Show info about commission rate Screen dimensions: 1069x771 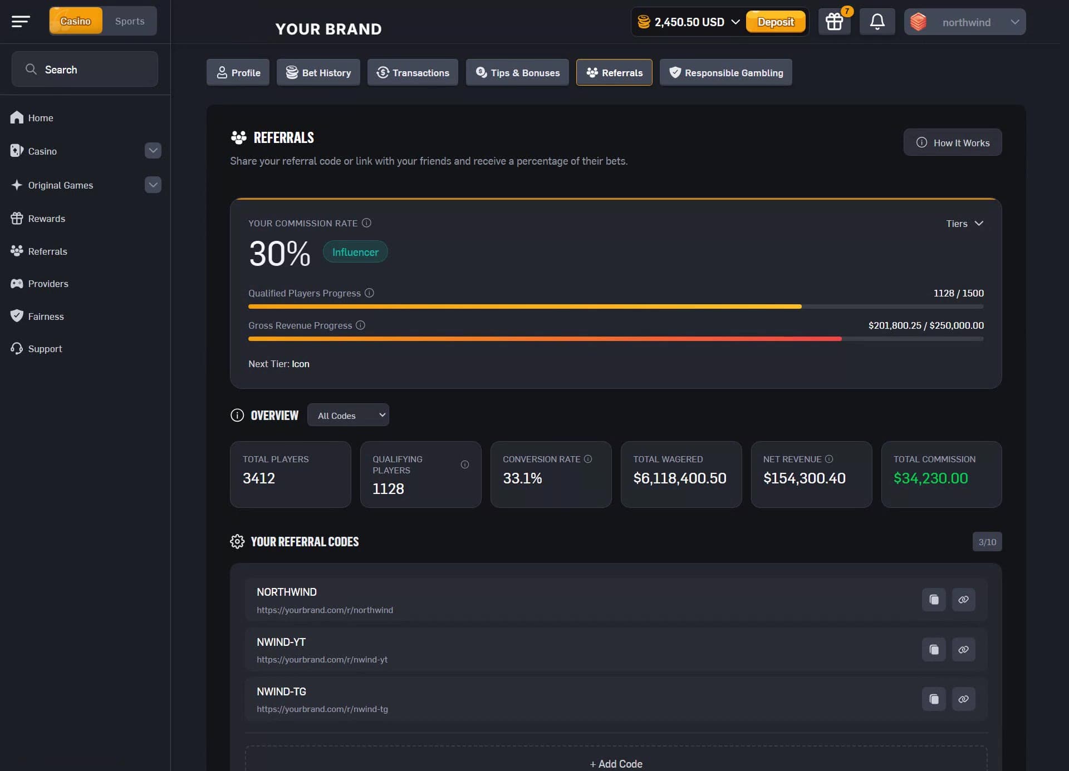click(366, 223)
